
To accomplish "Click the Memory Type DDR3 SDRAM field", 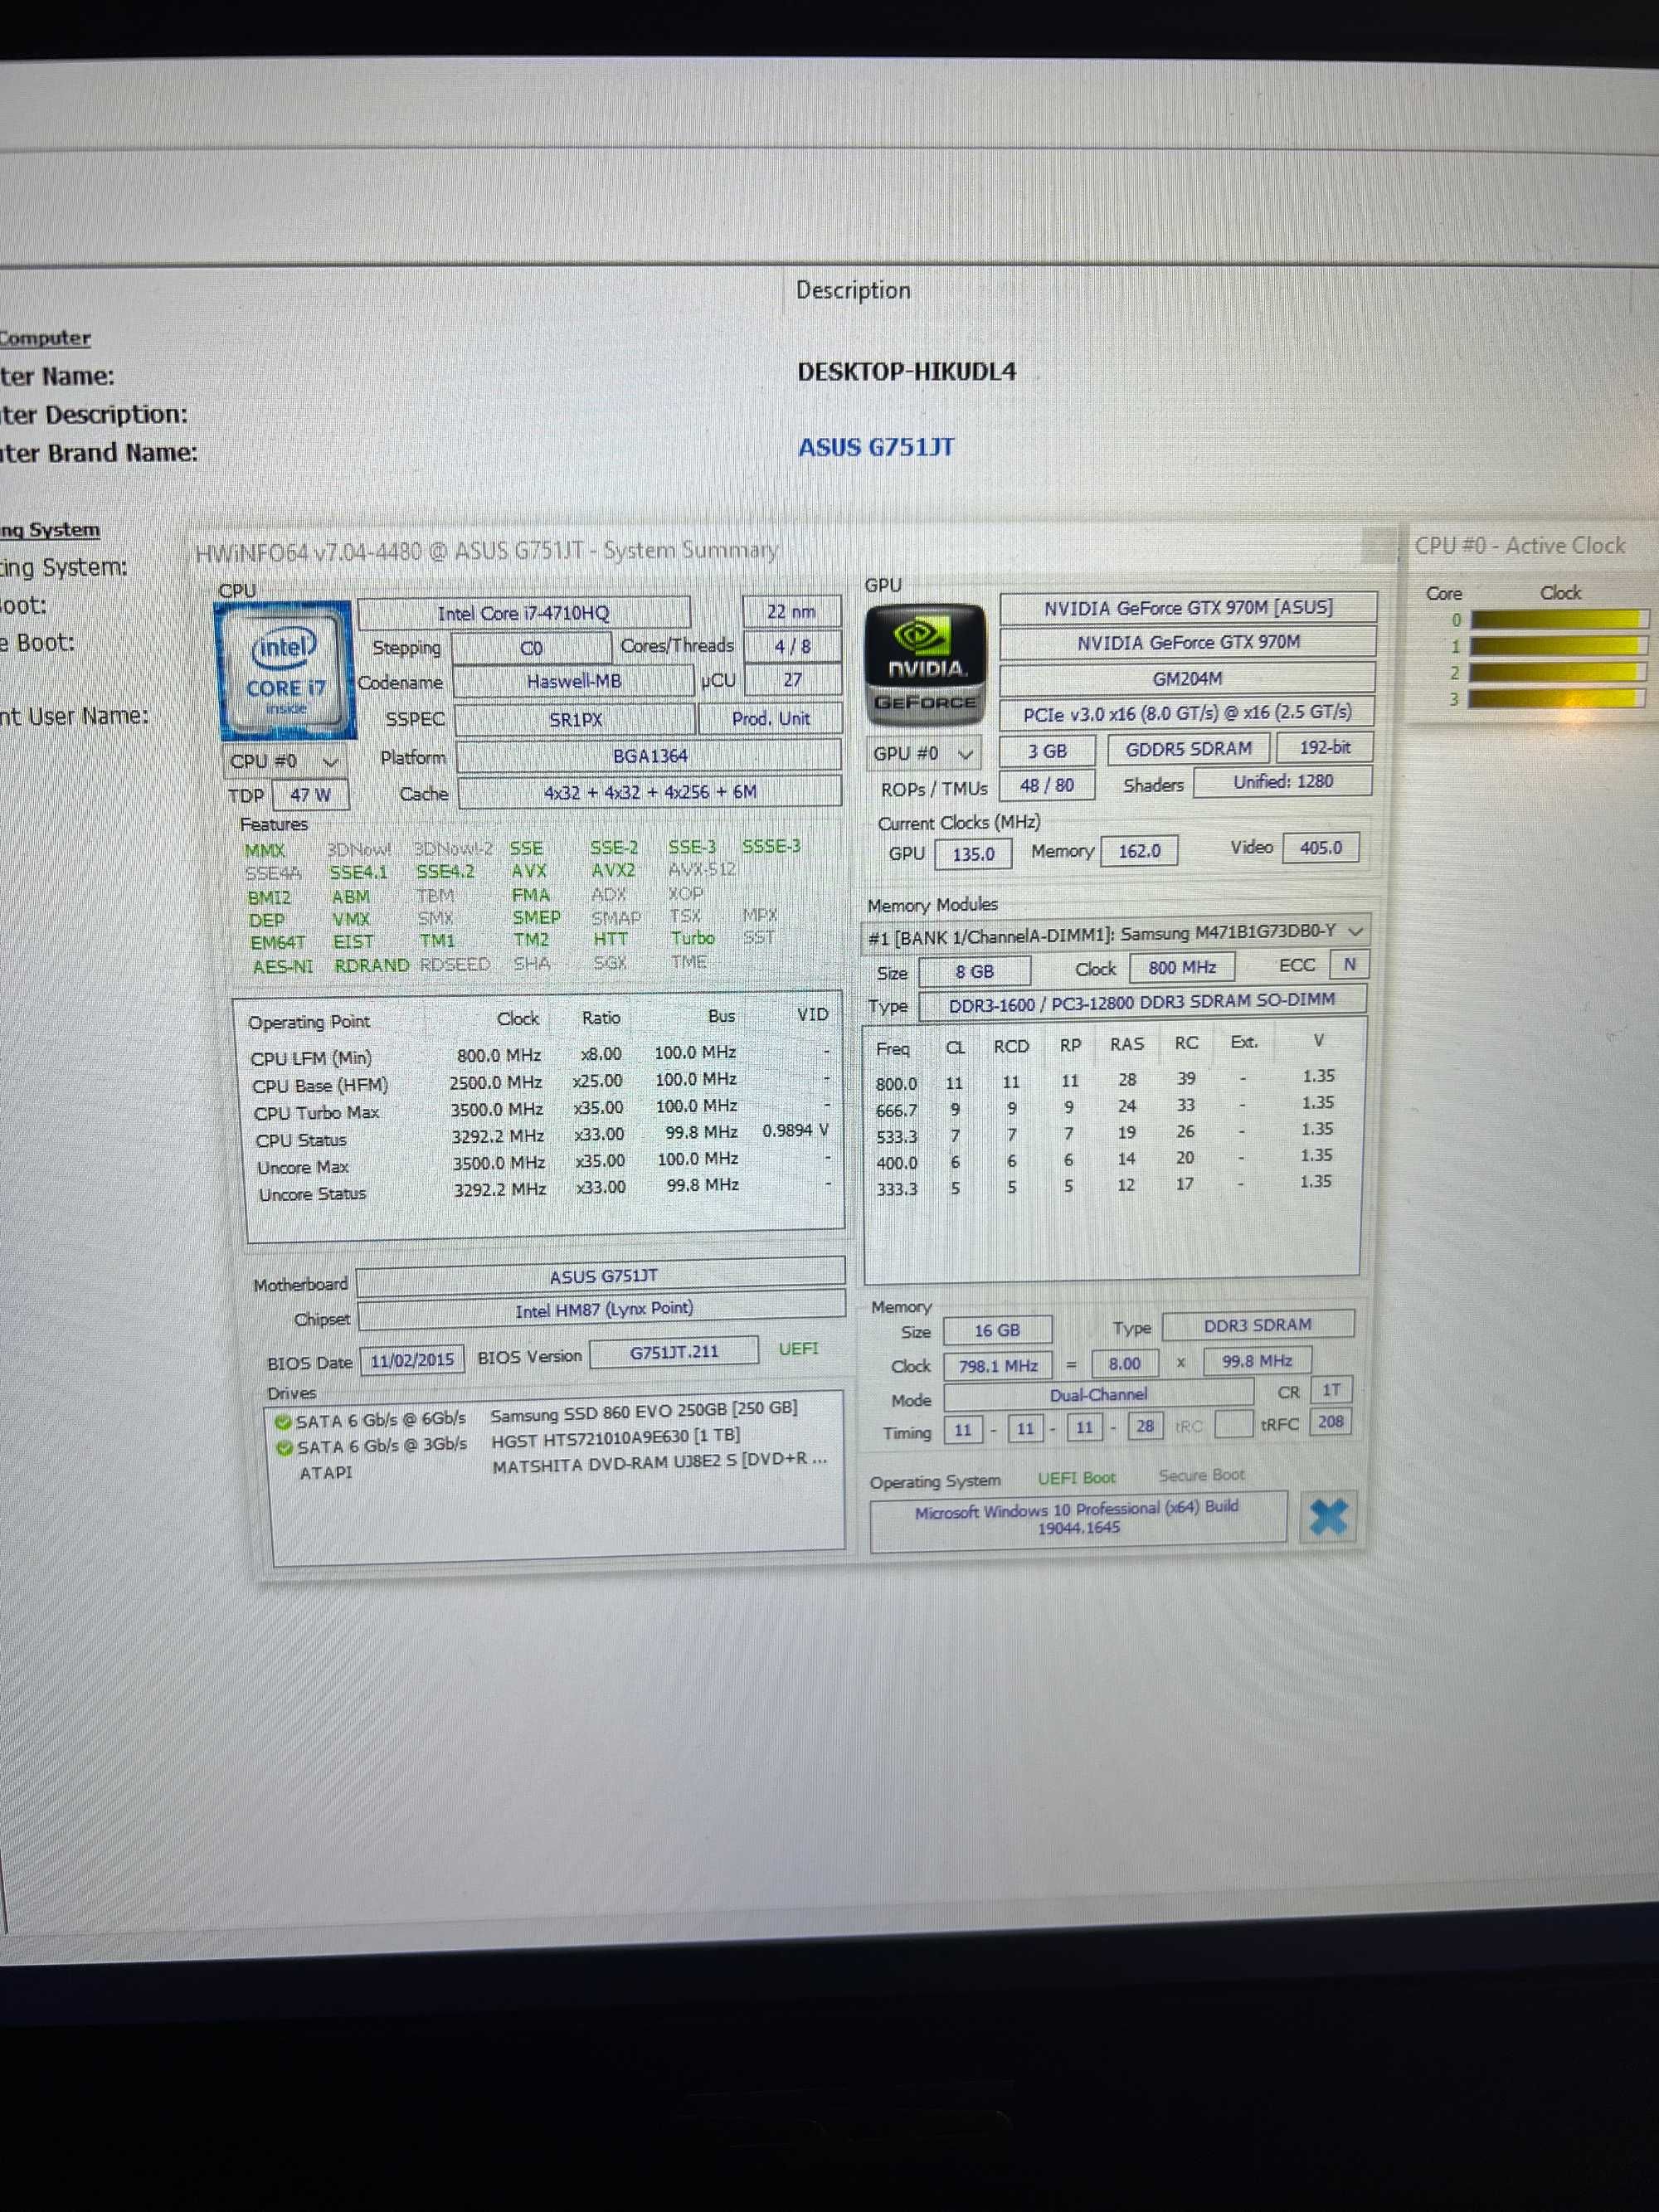I will pyautogui.click(x=1257, y=1325).
